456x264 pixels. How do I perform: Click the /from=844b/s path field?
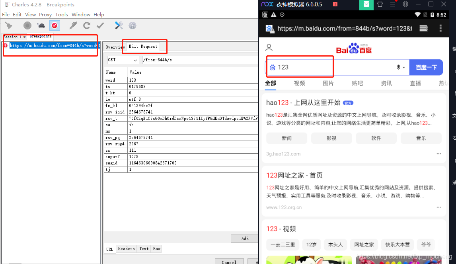coord(200,60)
